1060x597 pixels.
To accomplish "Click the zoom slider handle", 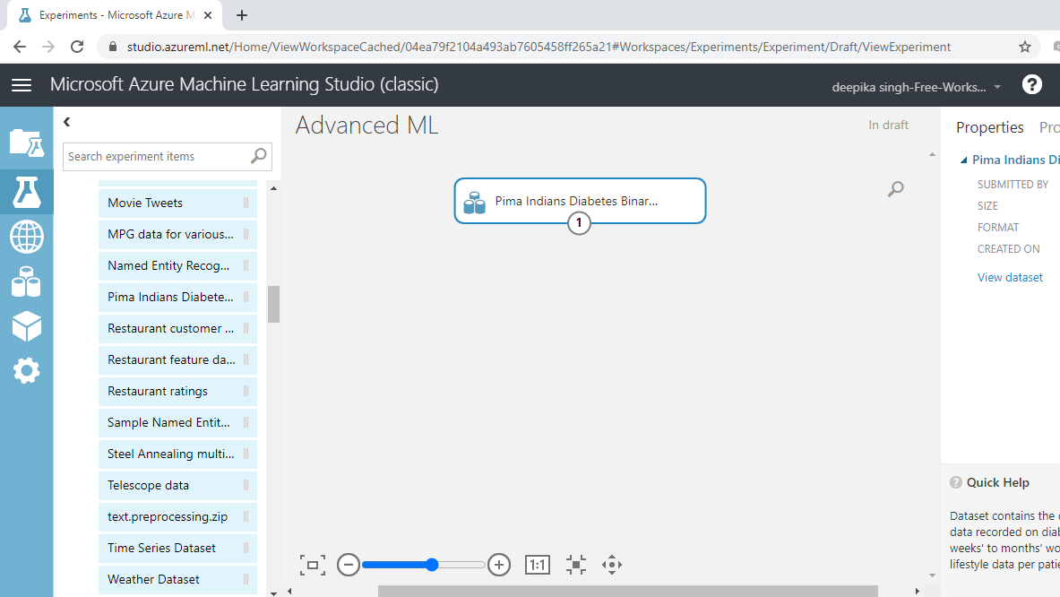I will 432,565.
